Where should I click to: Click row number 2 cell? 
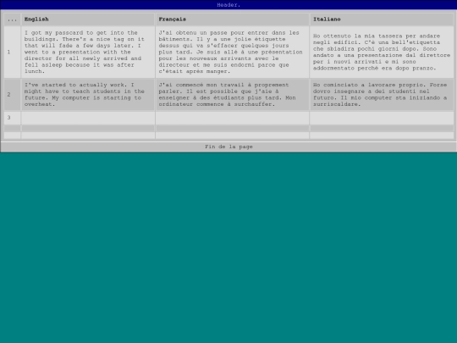coord(12,95)
